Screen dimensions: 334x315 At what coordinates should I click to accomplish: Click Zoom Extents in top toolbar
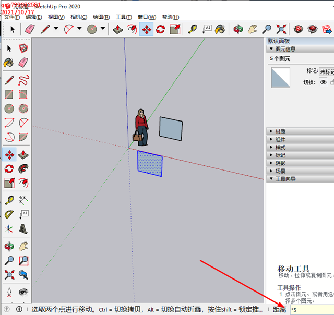pyautogui.click(x=281, y=29)
